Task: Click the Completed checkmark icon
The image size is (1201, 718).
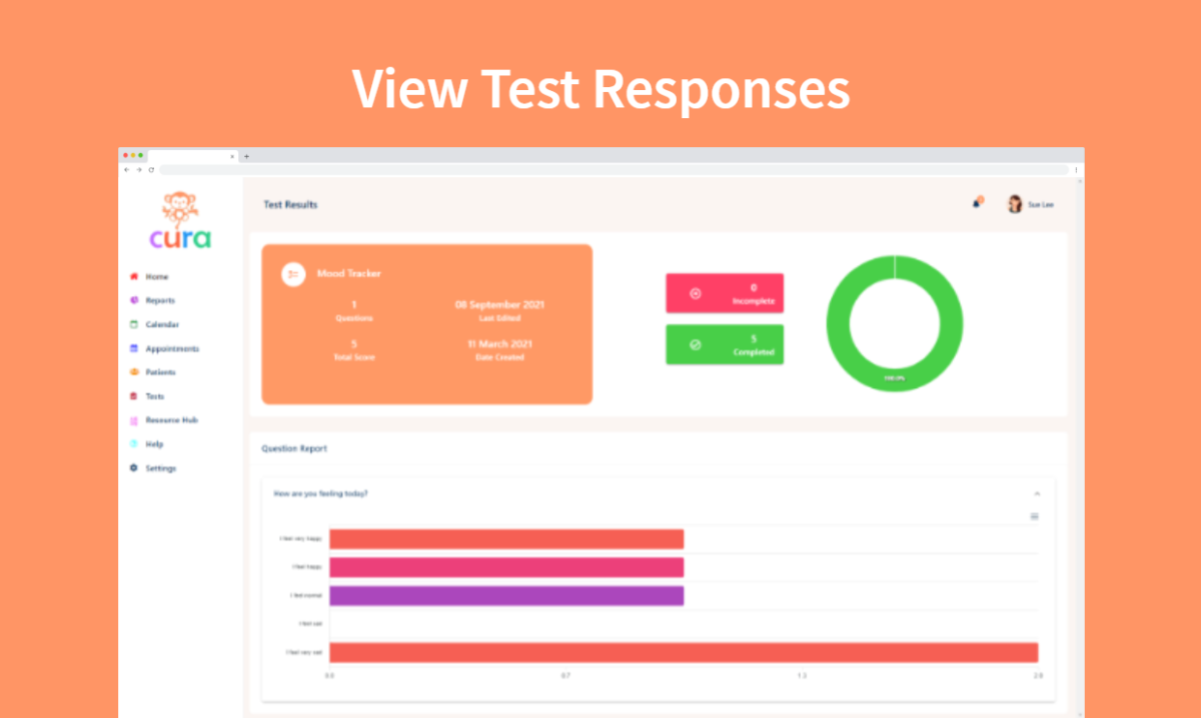Action: 695,344
